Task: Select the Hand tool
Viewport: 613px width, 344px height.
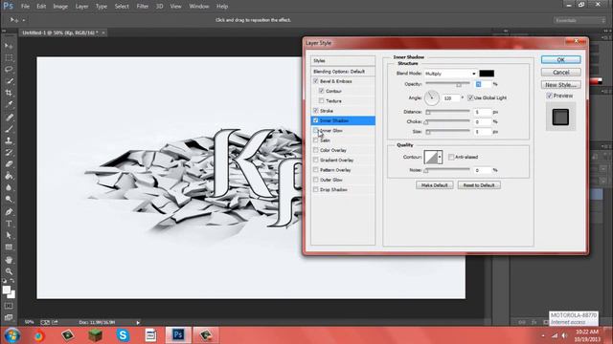Action: [9, 260]
